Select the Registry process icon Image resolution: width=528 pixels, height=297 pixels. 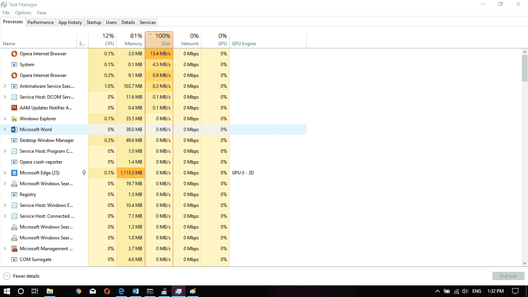[x=14, y=195]
